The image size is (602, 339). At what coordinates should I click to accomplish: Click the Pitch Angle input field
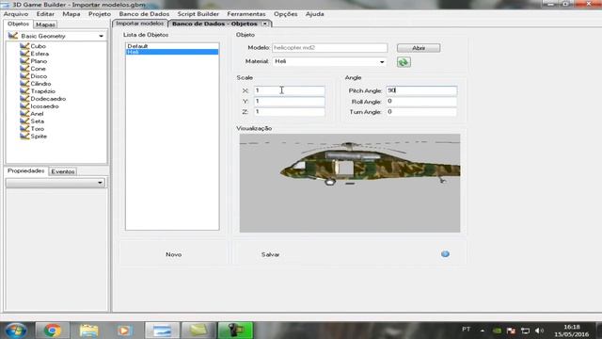[x=421, y=90]
